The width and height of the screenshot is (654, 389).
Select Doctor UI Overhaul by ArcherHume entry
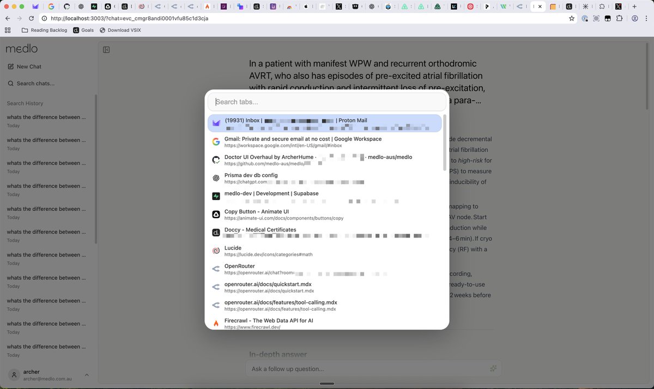click(x=325, y=160)
